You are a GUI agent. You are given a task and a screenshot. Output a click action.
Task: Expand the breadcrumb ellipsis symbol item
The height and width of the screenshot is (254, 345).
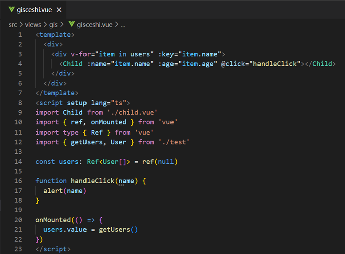pyautogui.click(x=123, y=24)
